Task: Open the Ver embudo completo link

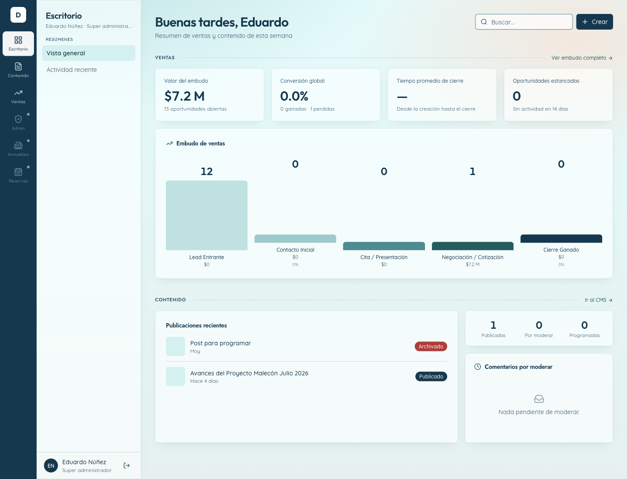Action: pyautogui.click(x=582, y=57)
